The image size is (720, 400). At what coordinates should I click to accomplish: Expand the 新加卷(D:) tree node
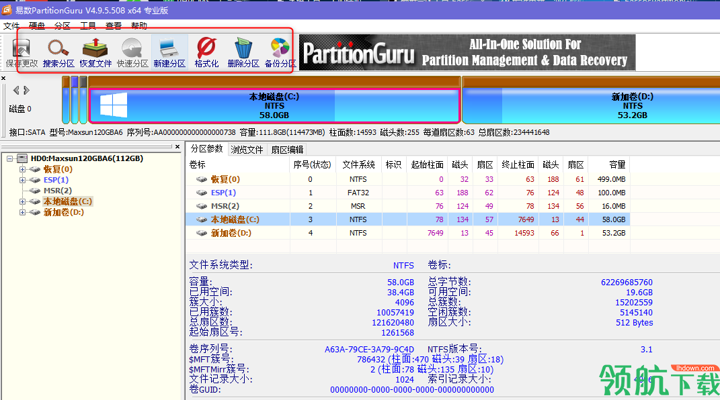click(22, 212)
